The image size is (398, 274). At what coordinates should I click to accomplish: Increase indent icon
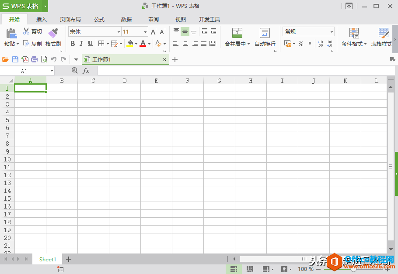coord(213,31)
